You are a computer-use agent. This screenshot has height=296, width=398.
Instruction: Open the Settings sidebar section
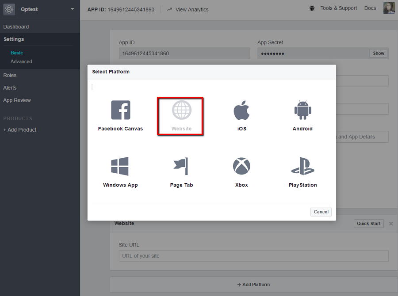tap(14, 39)
